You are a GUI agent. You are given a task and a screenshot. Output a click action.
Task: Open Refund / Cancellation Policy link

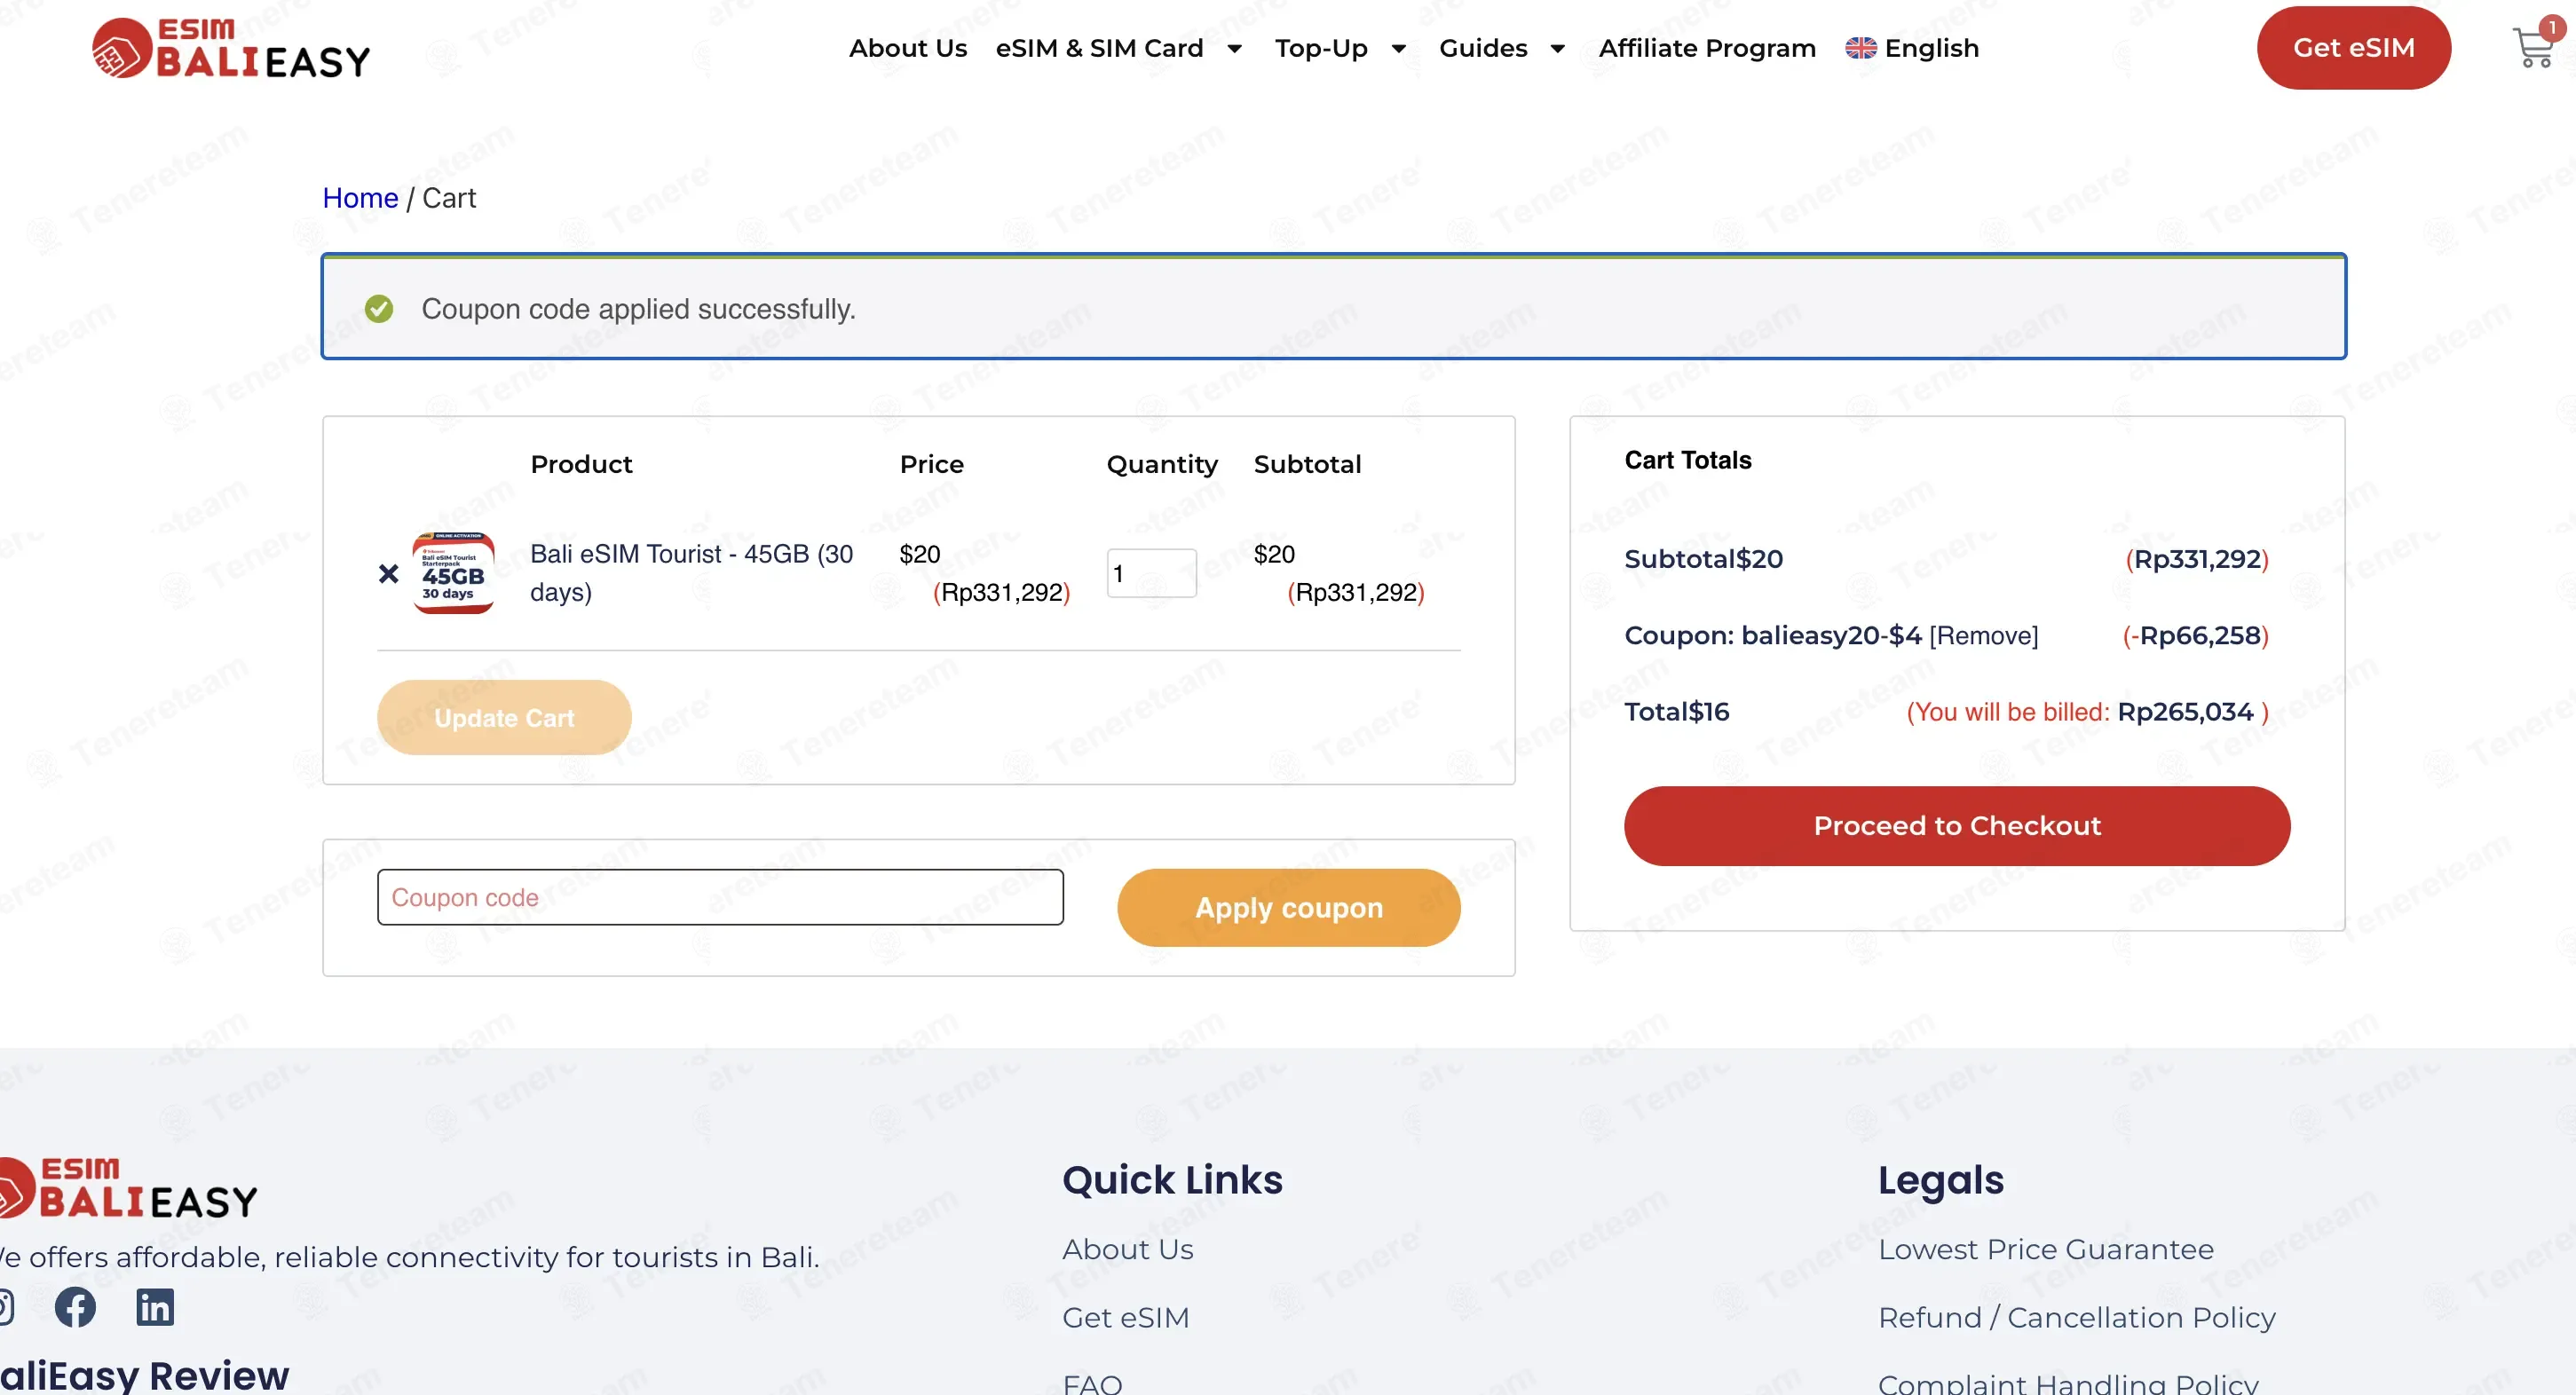tap(2076, 1317)
